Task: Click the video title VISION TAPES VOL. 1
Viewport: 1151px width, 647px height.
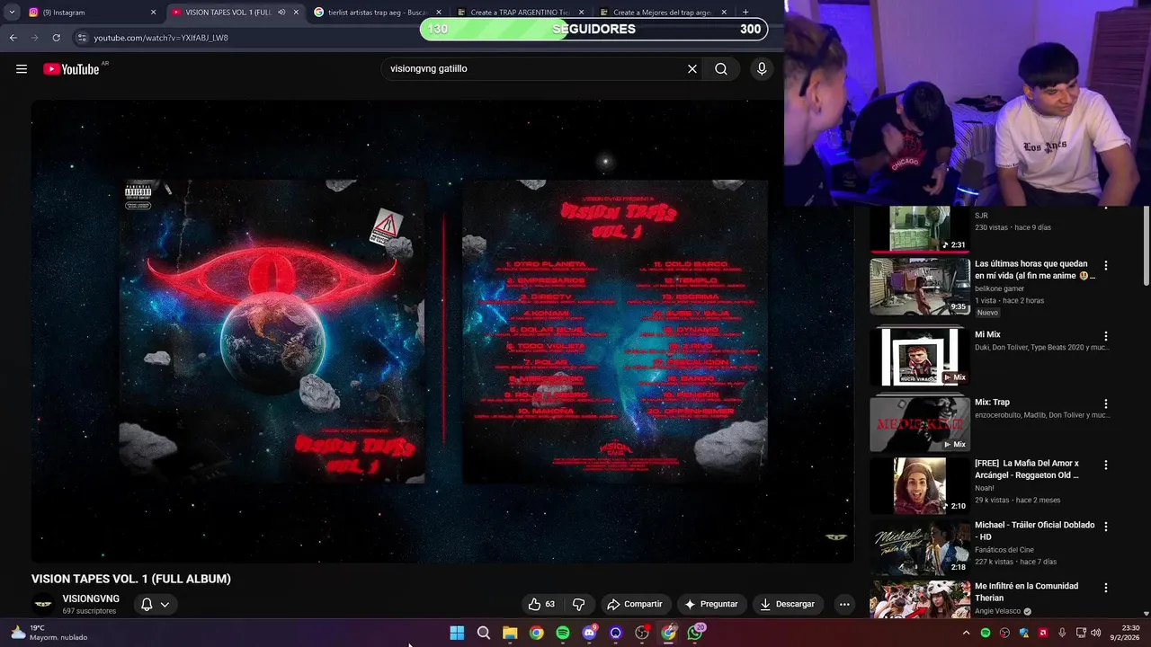Action: [131, 579]
